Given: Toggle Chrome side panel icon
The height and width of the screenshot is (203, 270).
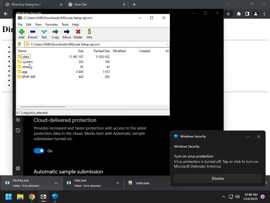Looking at the screenshot, I should pos(247,14).
